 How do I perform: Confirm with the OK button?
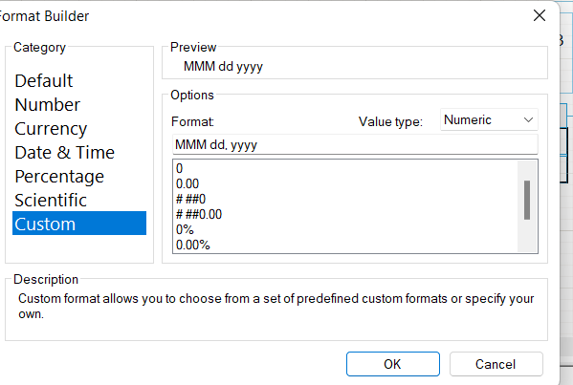[x=393, y=364]
